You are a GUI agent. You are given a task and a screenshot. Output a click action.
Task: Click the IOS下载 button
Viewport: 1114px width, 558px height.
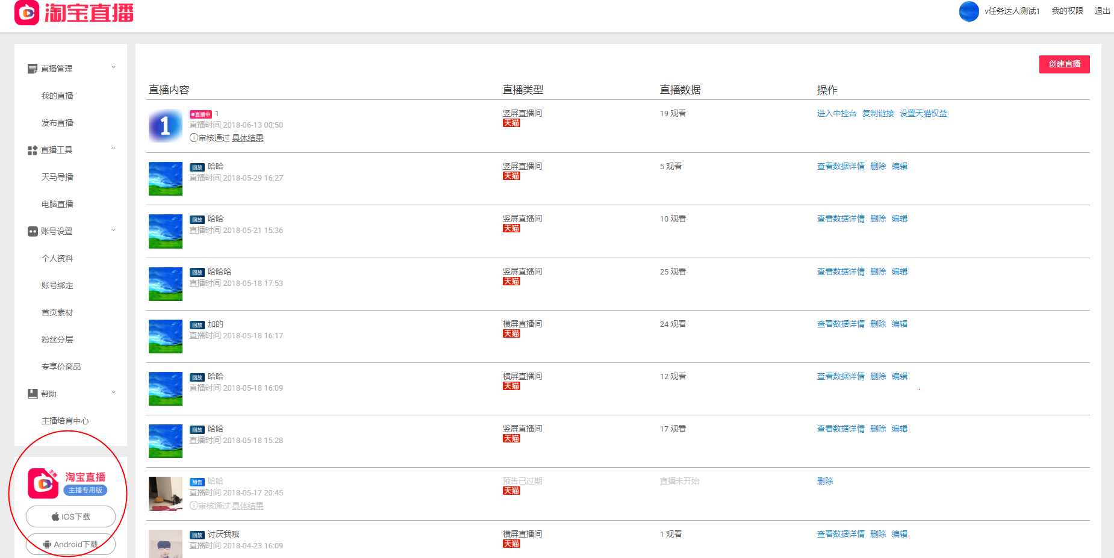[x=70, y=516]
